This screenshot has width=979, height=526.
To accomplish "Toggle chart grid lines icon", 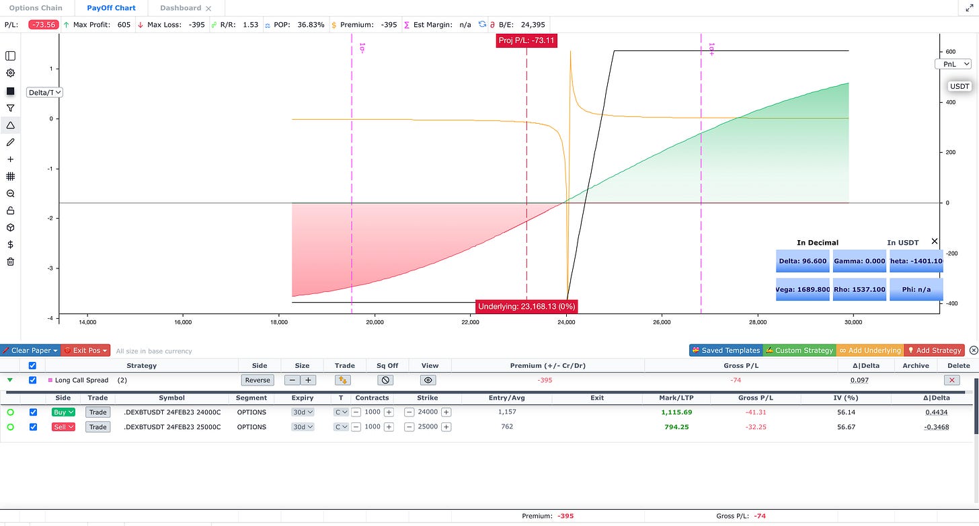I will pyautogui.click(x=10, y=176).
